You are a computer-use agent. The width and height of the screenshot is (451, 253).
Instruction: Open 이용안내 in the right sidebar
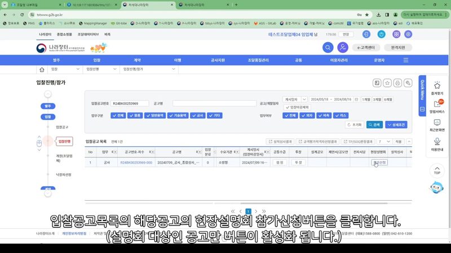pos(437,144)
